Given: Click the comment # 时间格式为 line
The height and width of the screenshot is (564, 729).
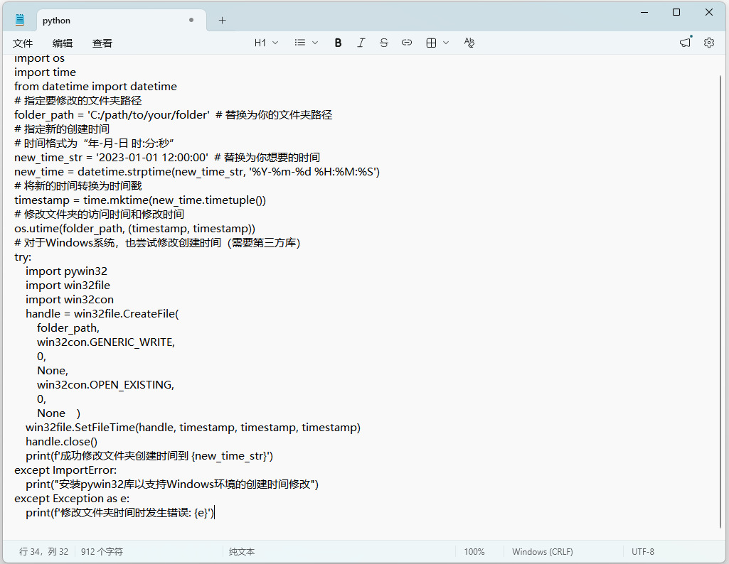Looking at the screenshot, I should (94, 143).
